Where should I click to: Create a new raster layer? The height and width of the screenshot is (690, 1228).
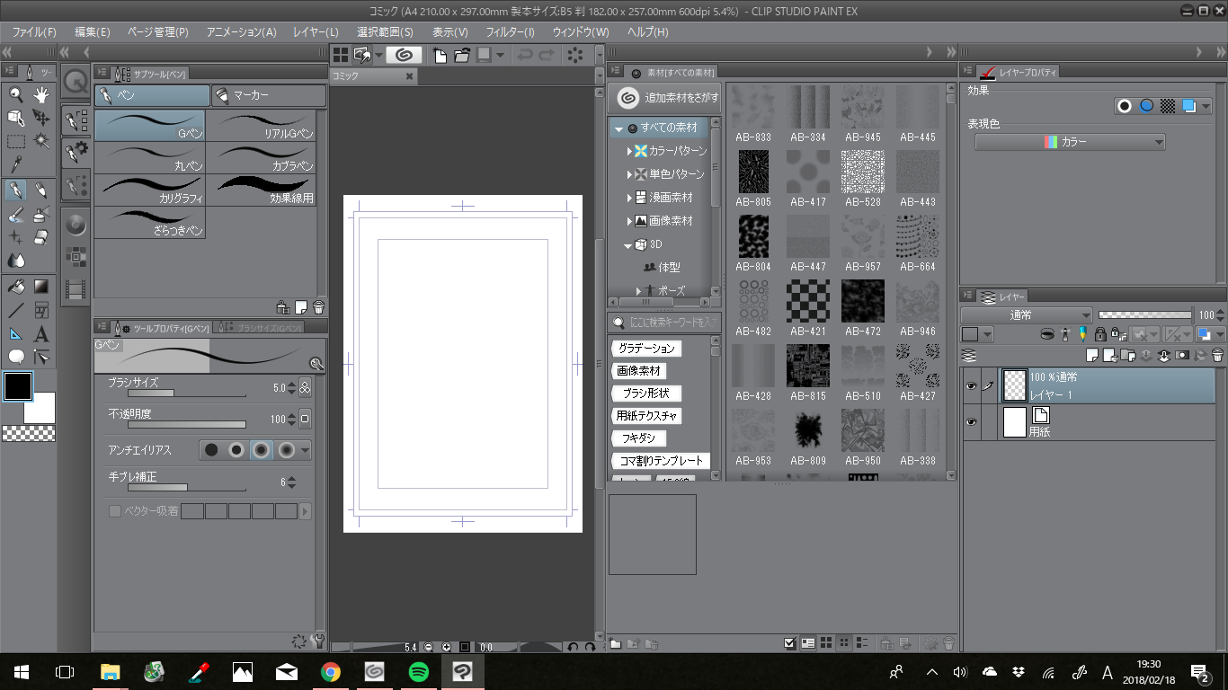tap(1093, 356)
